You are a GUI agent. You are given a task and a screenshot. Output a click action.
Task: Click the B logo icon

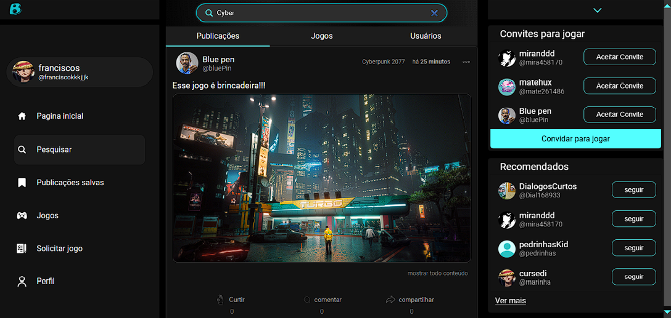[x=15, y=9]
